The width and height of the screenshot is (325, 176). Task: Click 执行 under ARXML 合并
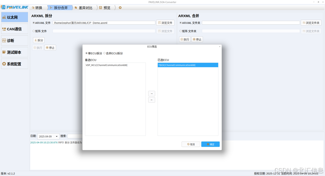[185, 39]
